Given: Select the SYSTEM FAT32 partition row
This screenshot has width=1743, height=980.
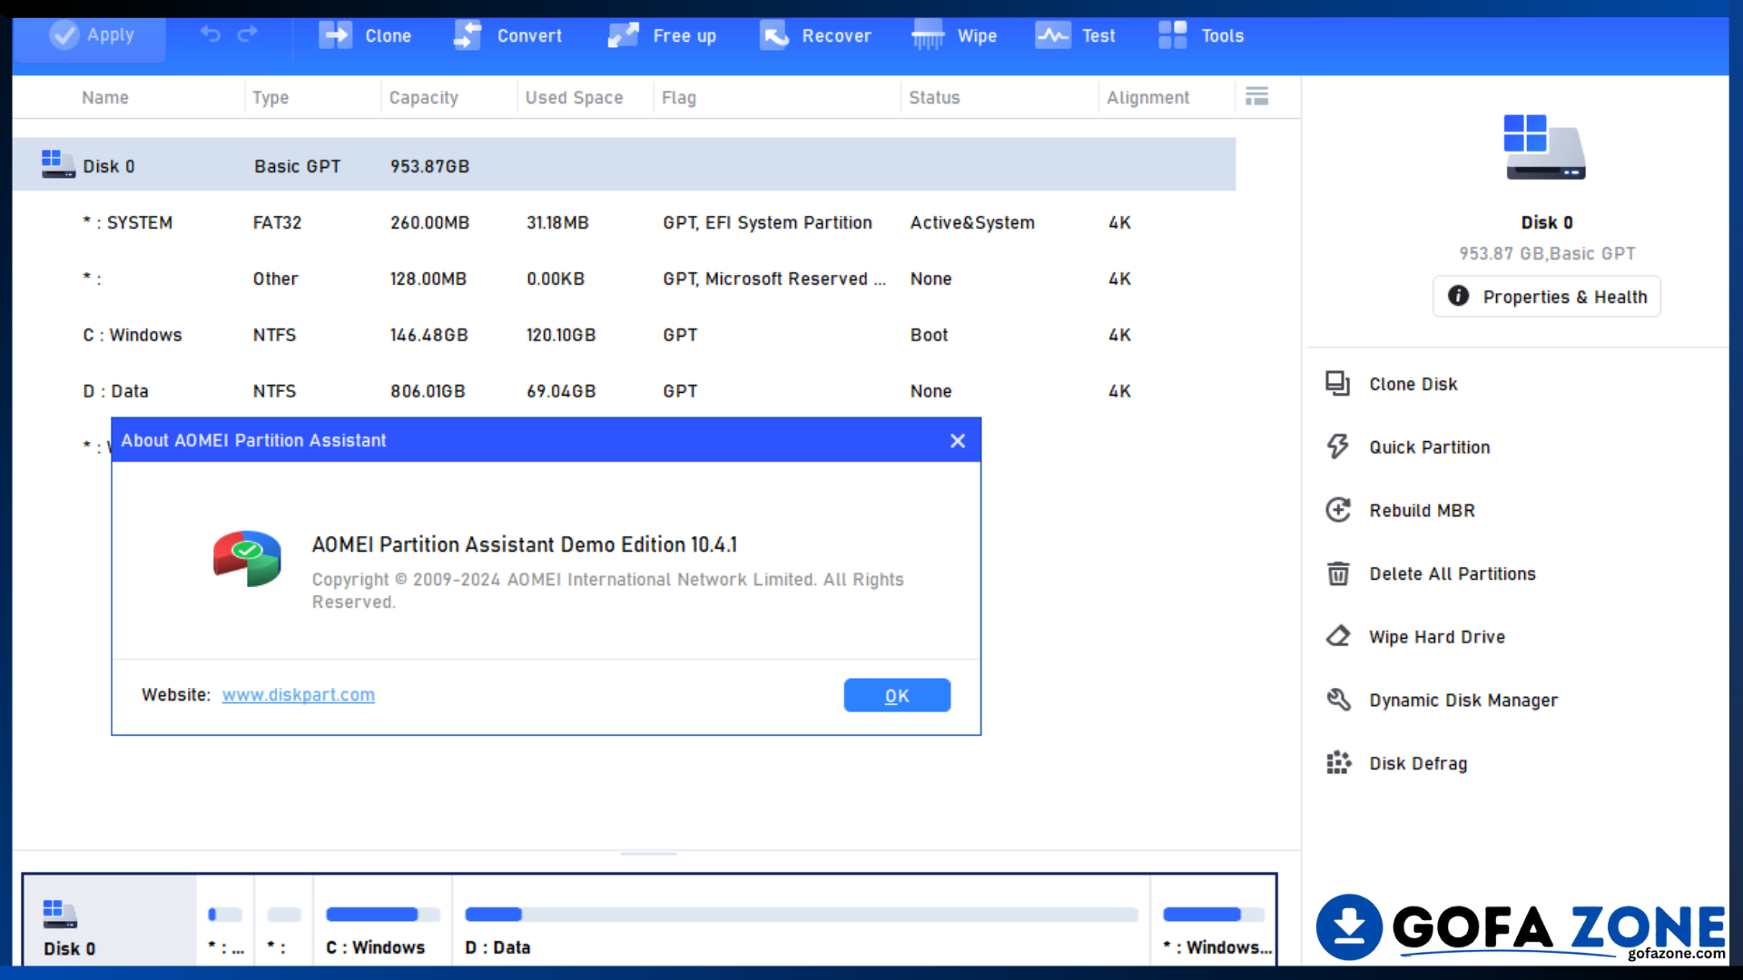Looking at the screenshot, I should 624,222.
